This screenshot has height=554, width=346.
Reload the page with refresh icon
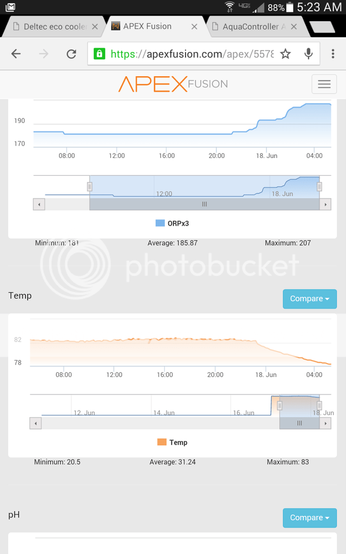pos(71,54)
